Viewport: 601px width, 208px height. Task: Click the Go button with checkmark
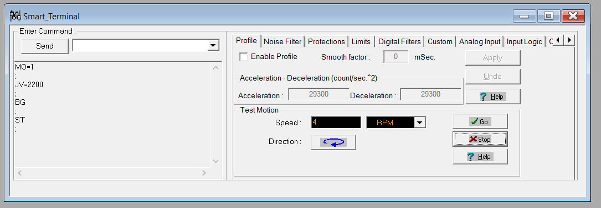point(480,121)
